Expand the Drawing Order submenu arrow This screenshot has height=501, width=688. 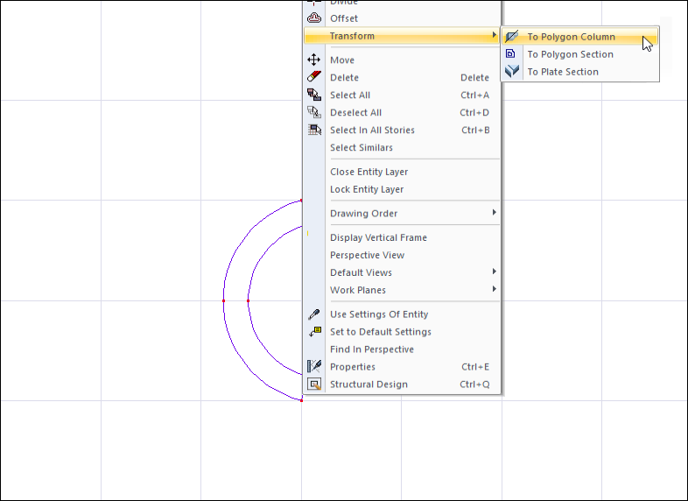pyautogui.click(x=494, y=212)
